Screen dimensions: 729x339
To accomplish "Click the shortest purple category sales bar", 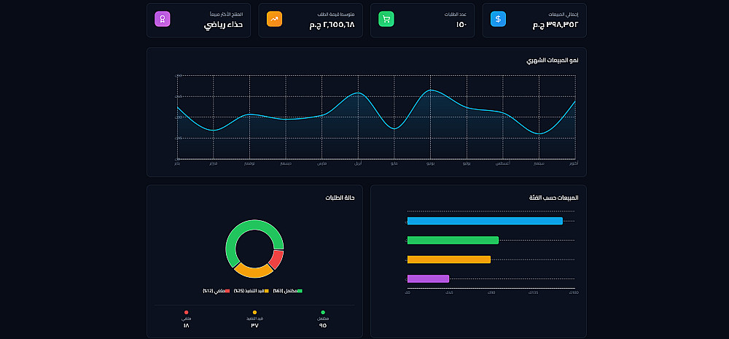I will (x=428, y=279).
